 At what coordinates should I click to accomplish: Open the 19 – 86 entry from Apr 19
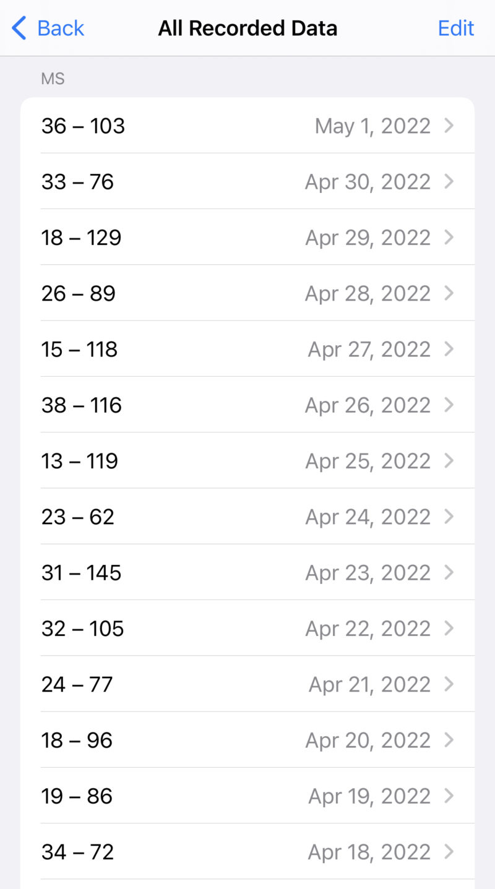[247, 796]
